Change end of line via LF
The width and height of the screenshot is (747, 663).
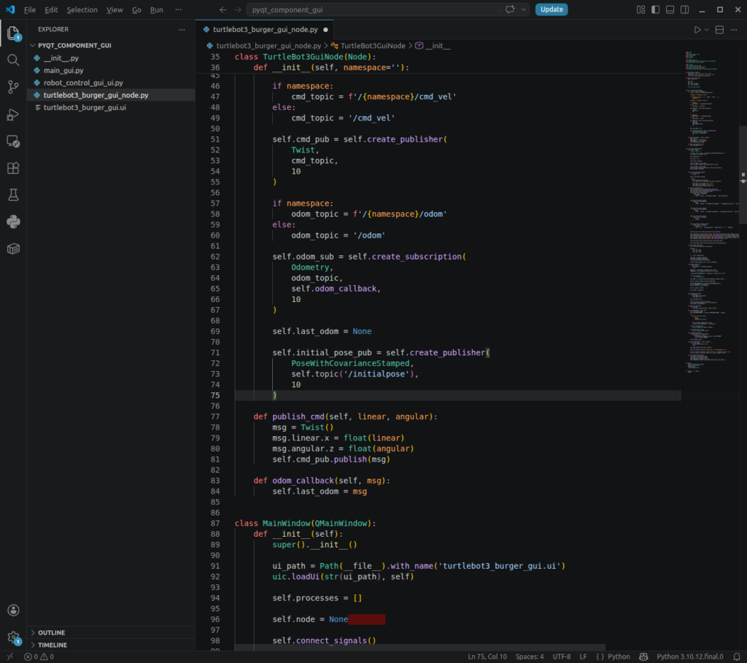[583, 657]
